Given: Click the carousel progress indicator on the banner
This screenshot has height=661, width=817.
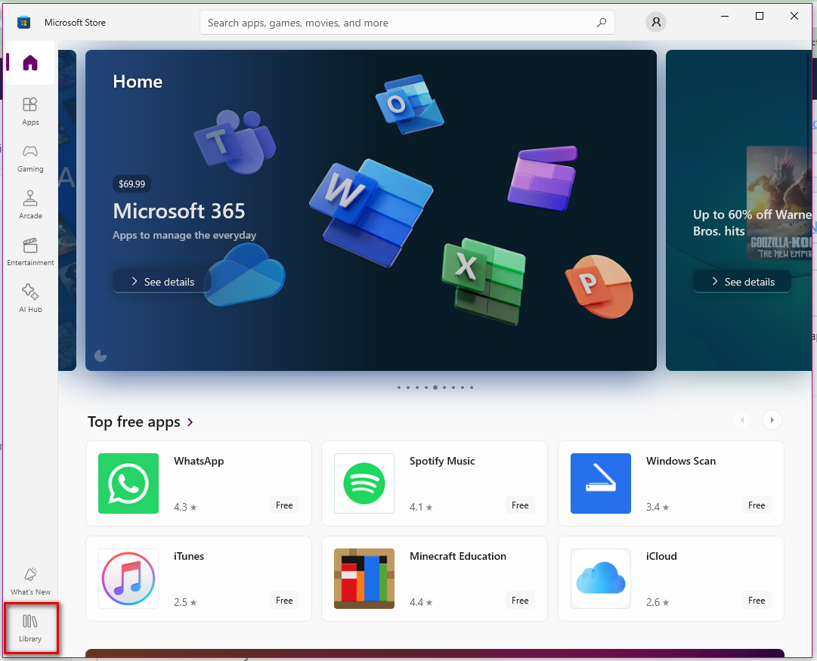Looking at the screenshot, I should coord(101,356).
